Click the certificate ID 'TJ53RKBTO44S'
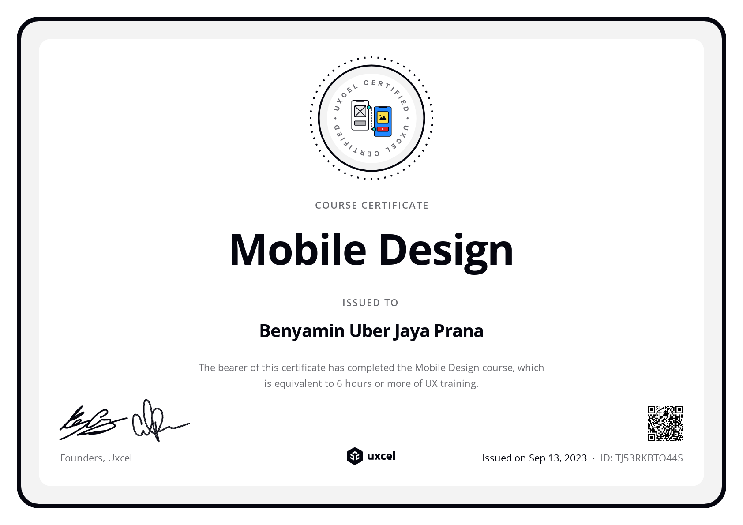Image resolution: width=743 pixels, height=525 pixels. click(x=649, y=458)
